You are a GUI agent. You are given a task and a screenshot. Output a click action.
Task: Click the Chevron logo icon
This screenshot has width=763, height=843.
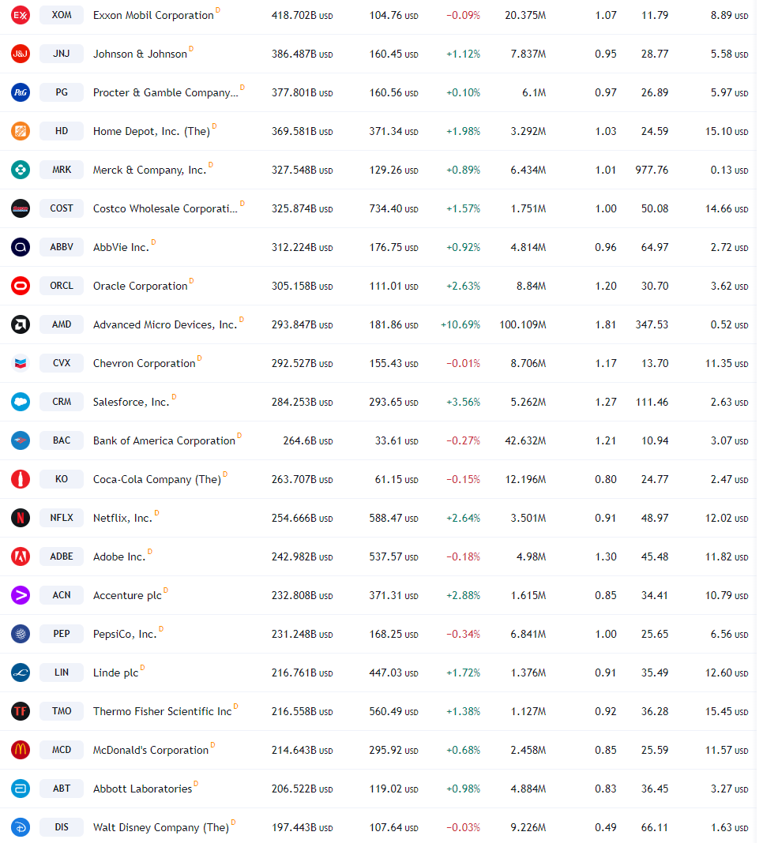pos(21,363)
